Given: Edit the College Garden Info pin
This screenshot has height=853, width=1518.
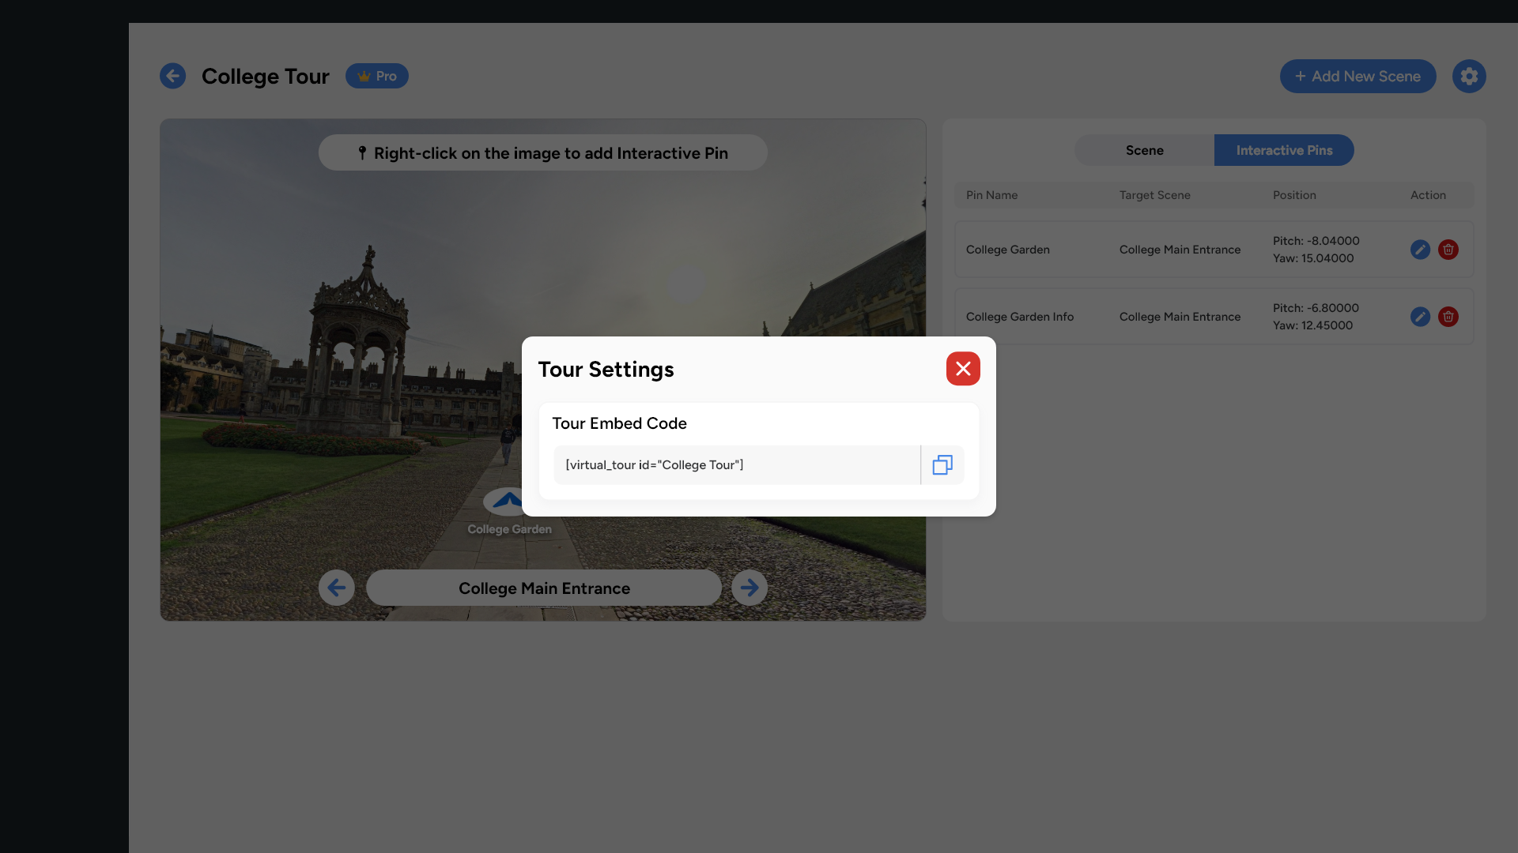Looking at the screenshot, I should [1420, 317].
